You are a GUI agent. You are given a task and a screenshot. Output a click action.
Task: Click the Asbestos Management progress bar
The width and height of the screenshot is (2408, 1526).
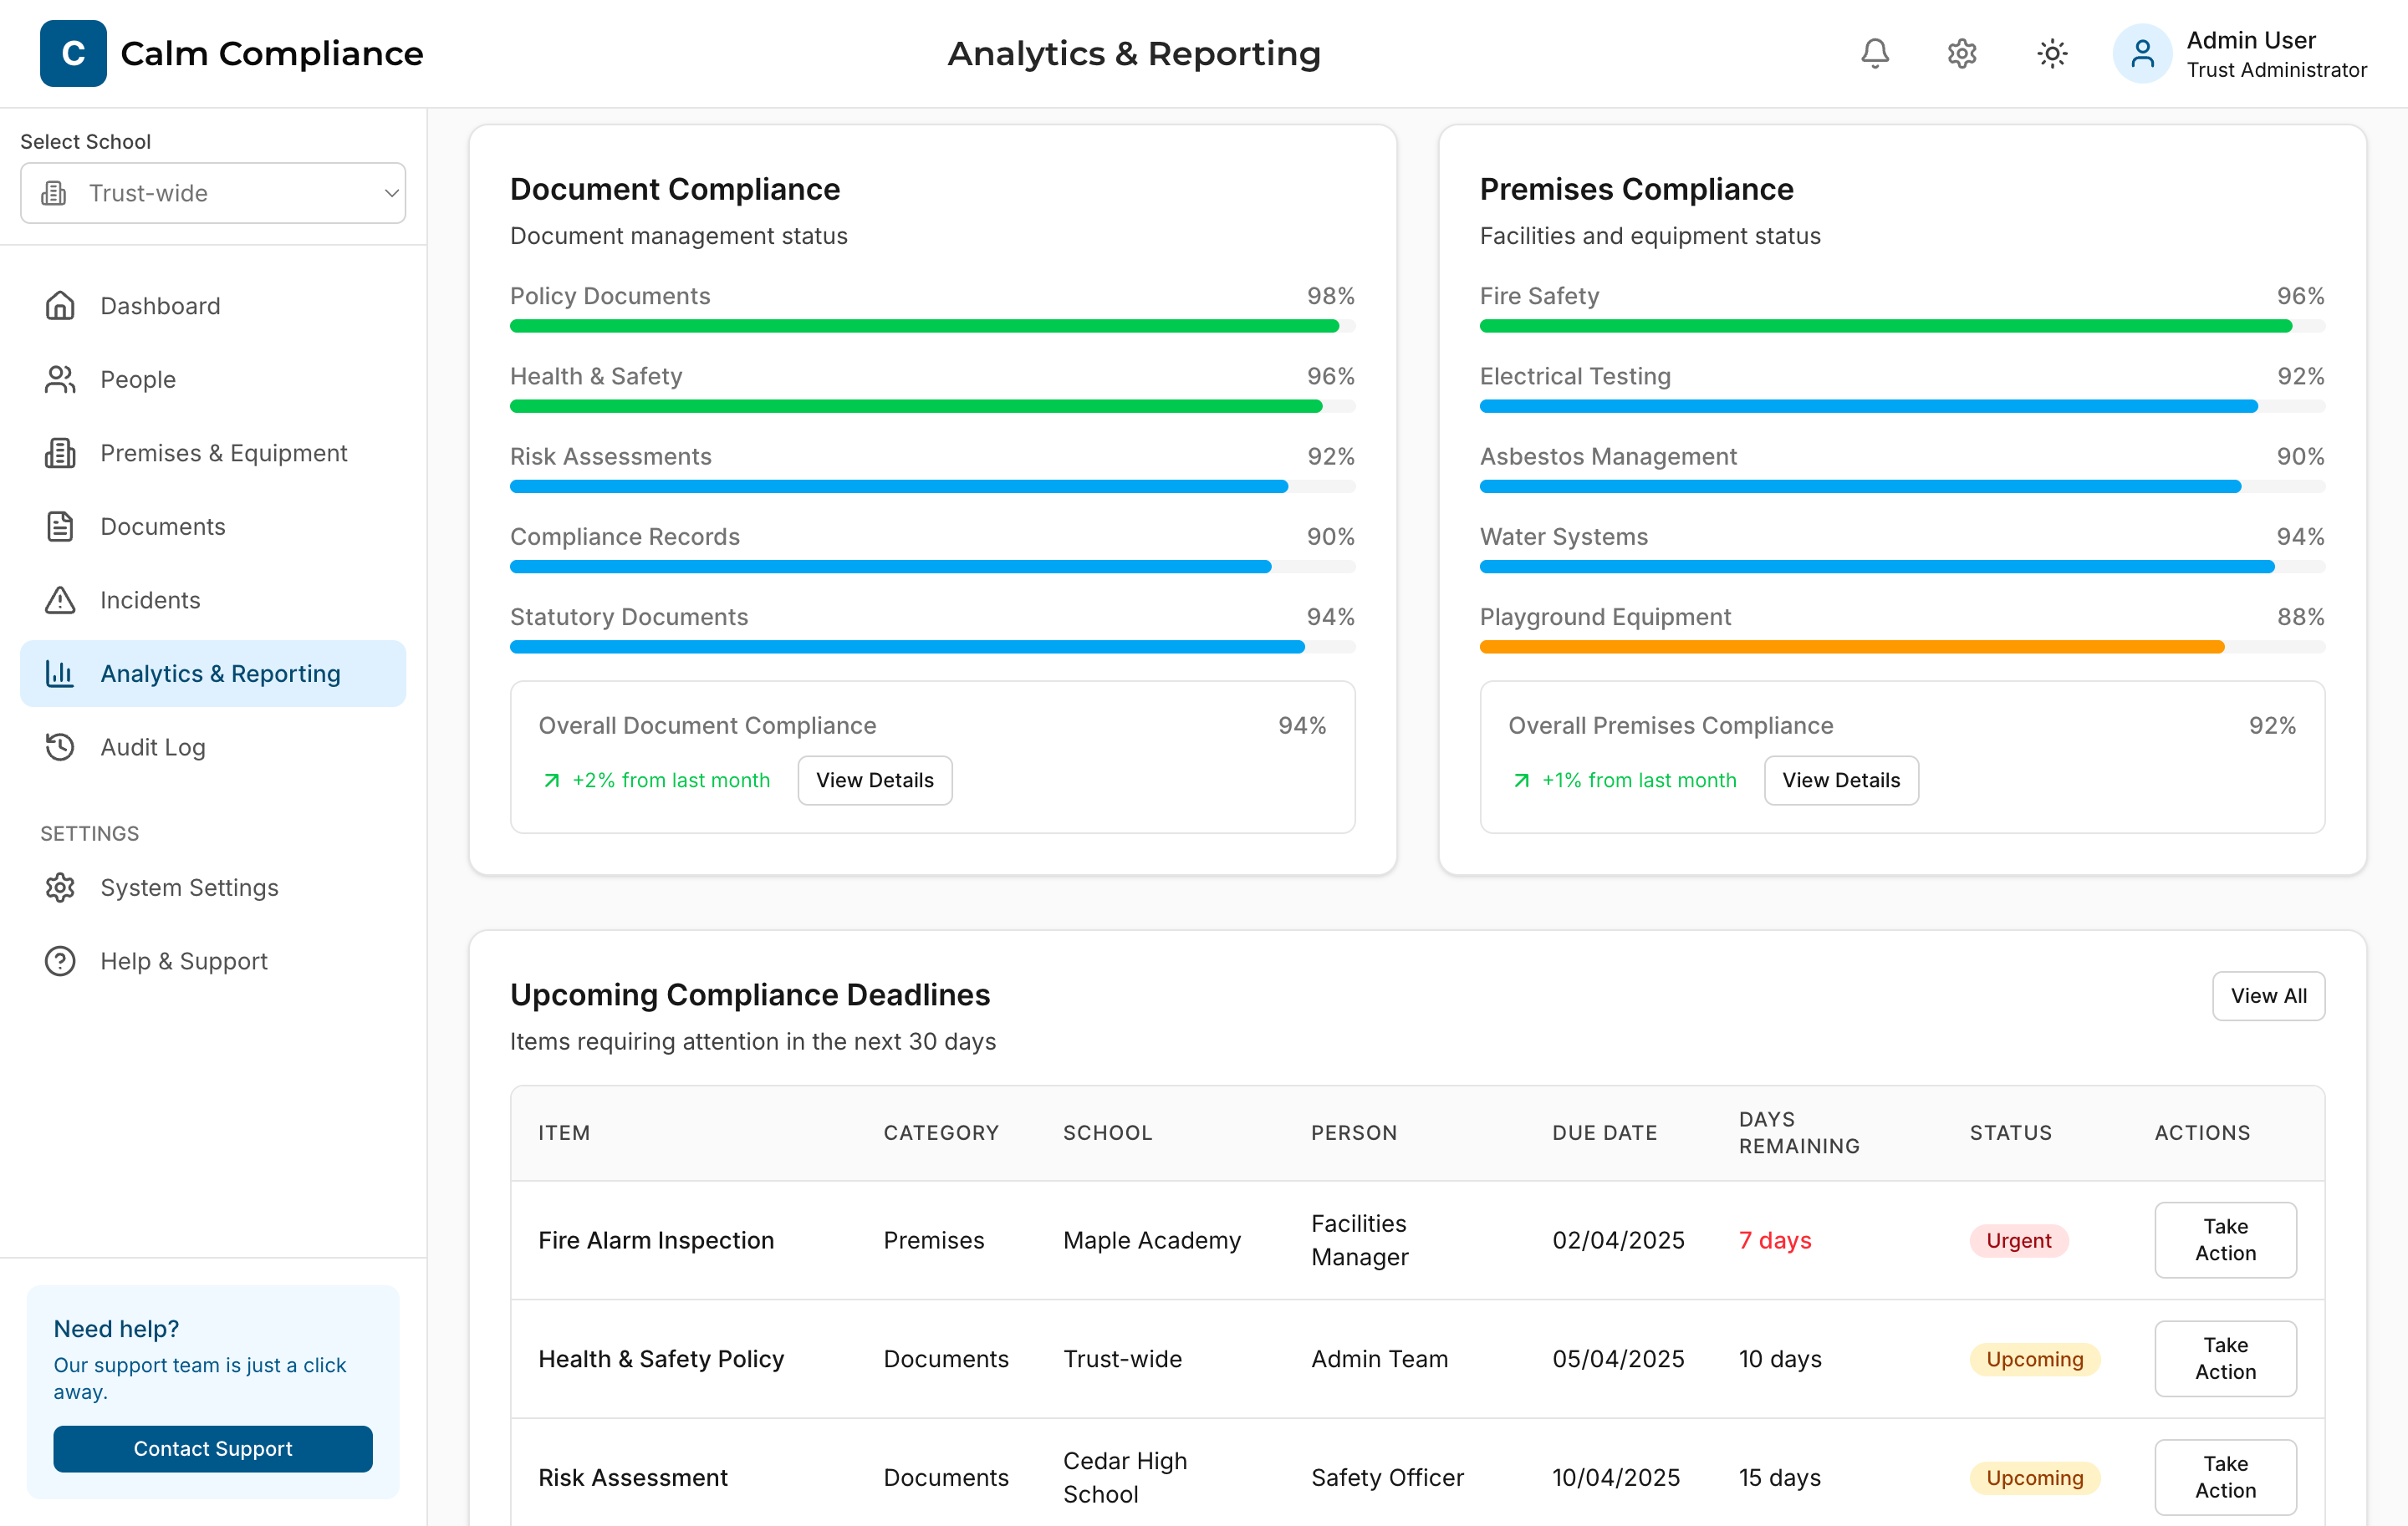(x=1902, y=486)
